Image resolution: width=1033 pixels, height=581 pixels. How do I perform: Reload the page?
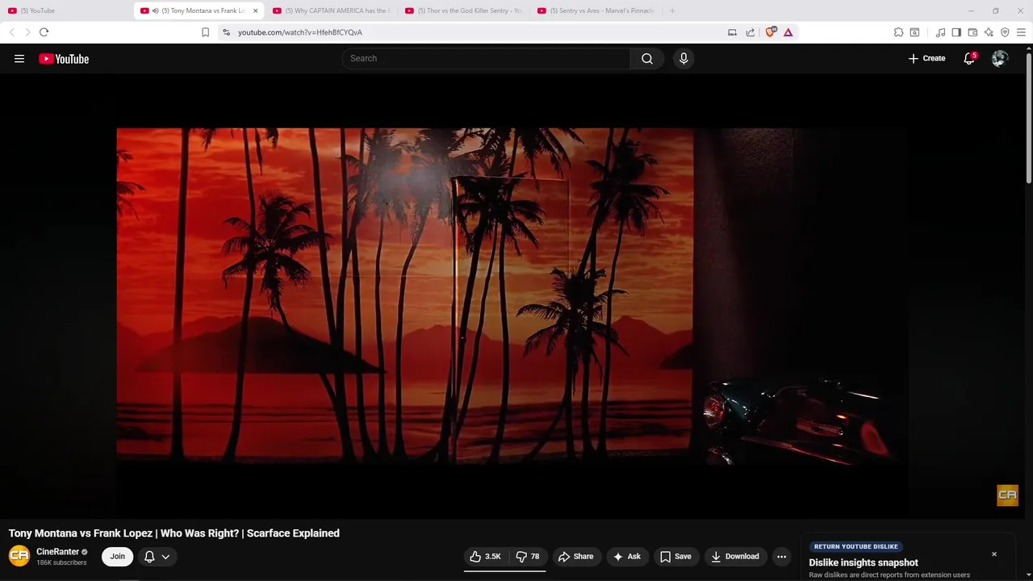pyautogui.click(x=44, y=32)
